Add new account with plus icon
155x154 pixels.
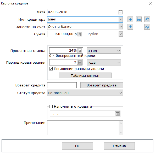130,27
